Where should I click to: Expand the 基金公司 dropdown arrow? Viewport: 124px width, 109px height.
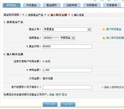coord(89,30)
